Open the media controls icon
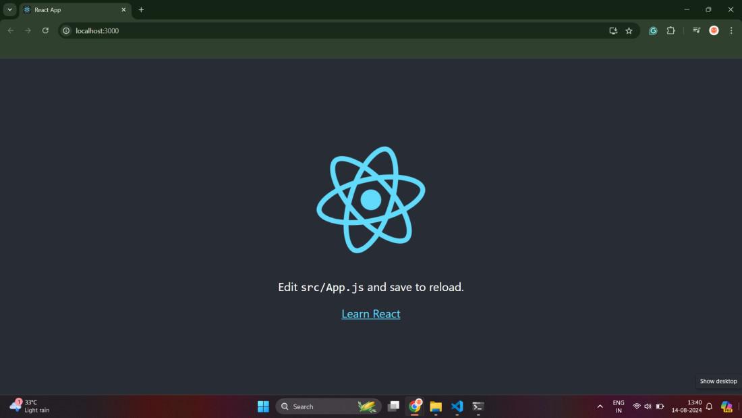 (x=696, y=30)
